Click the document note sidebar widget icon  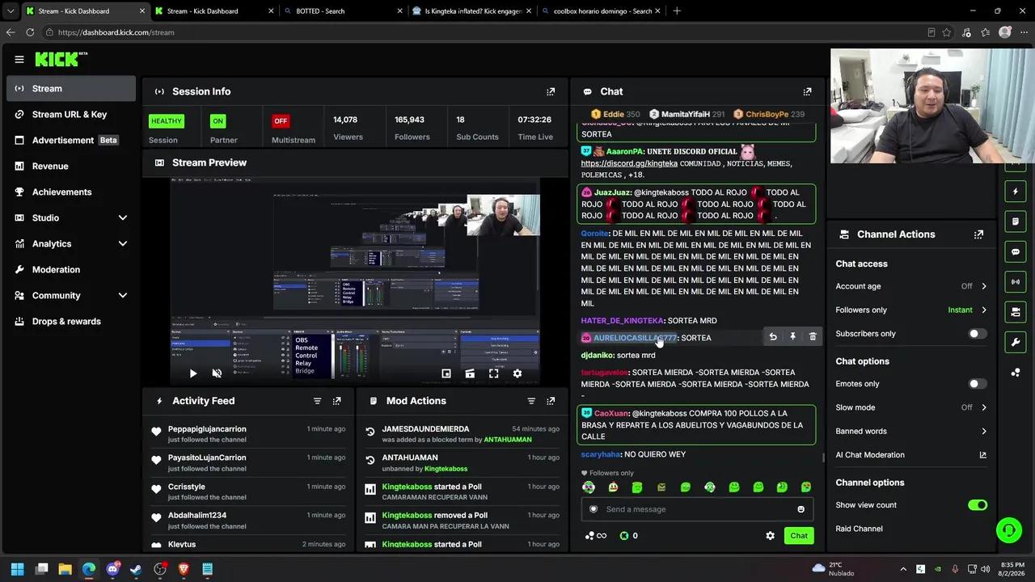(1016, 221)
